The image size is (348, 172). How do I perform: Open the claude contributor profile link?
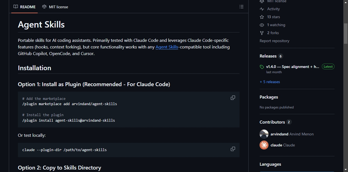283,145
